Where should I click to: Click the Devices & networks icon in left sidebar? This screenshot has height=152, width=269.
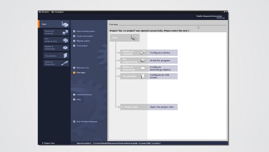(x=65, y=32)
